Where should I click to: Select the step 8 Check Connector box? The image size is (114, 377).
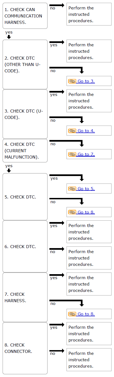pos(25,348)
